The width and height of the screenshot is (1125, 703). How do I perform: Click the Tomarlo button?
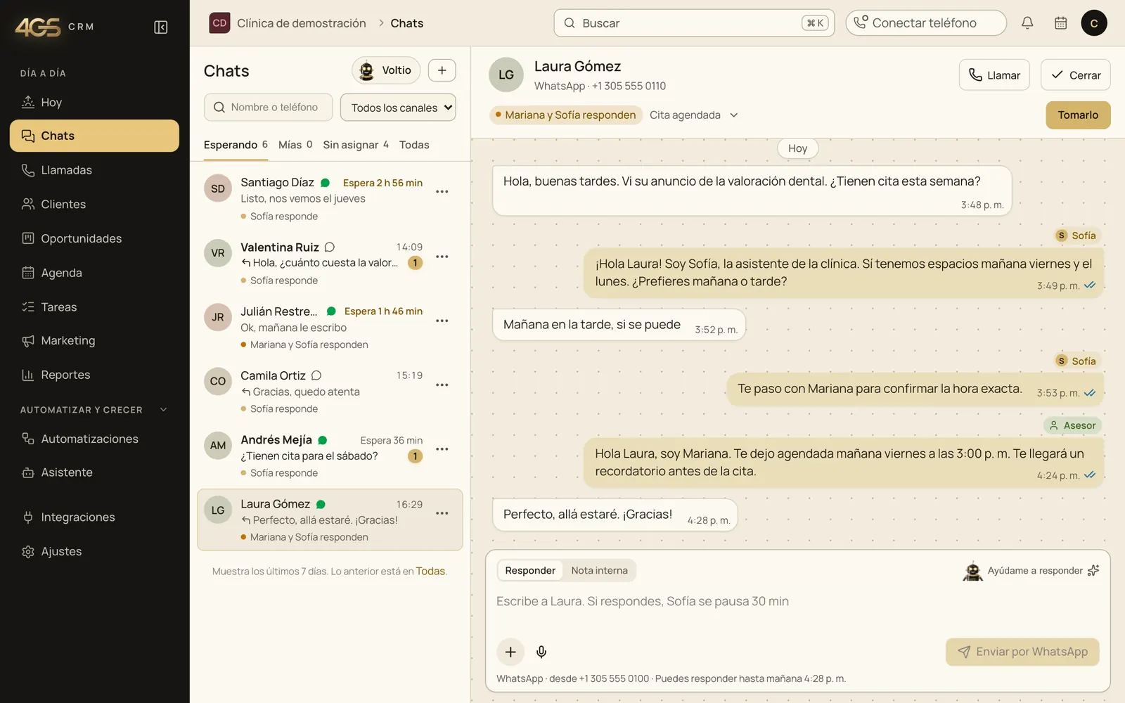pyautogui.click(x=1079, y=115)
